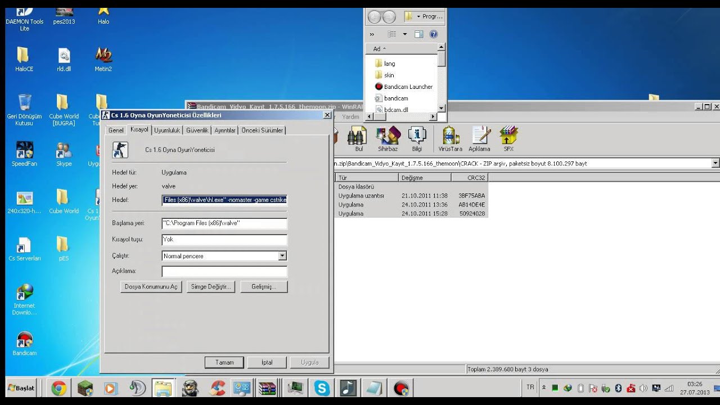Run VirüsTara scan in WinRAR toolbar
Image resolution: width=720 pixels, height=405 pixels.
point(450,138)
